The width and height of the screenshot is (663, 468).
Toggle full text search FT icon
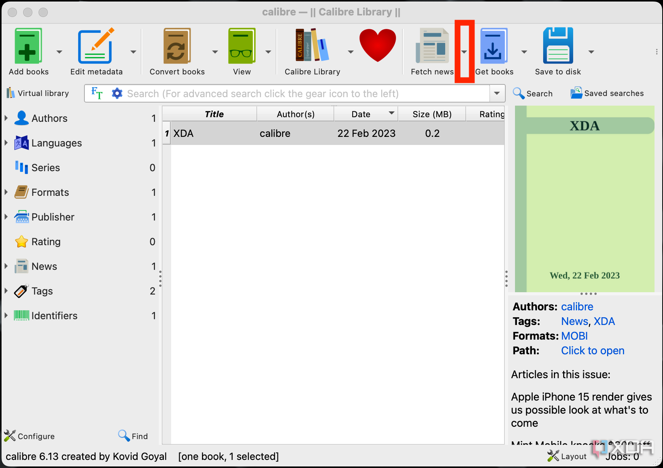point(97,93)
